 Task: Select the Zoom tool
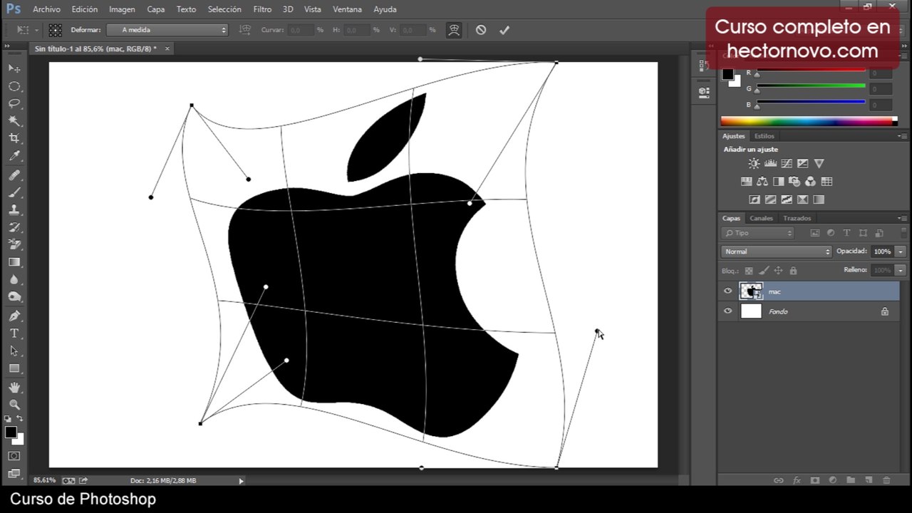click(14, 404)
